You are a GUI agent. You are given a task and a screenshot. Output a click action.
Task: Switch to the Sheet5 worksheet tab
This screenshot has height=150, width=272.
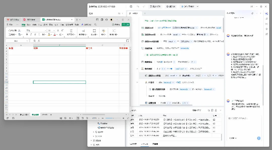[45, 115]
